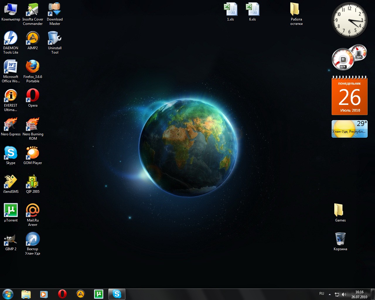Open the RU language selector

coord(322,294)
